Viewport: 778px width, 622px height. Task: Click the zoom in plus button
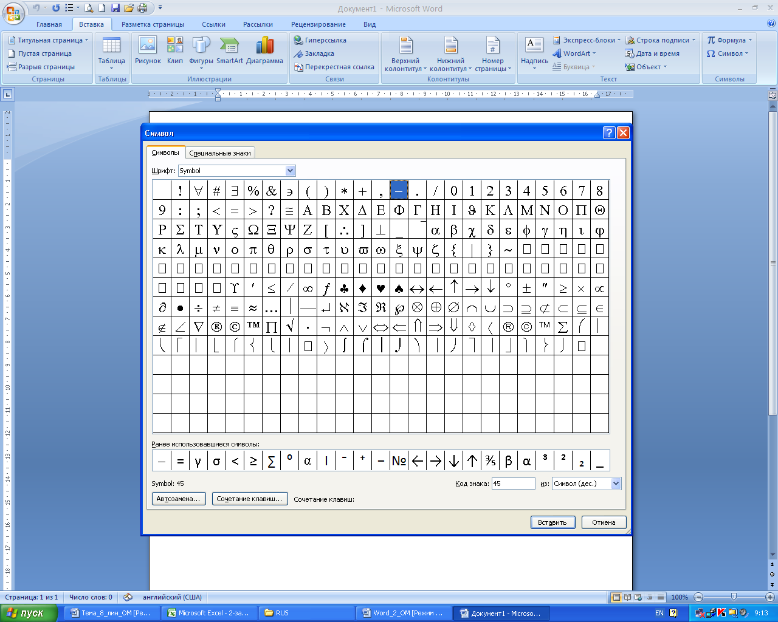pos(770,597)
